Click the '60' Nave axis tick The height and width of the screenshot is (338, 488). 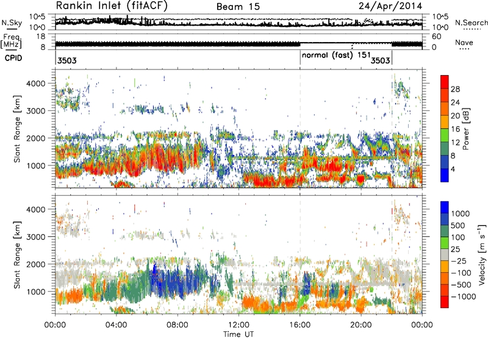pos(436,37)
